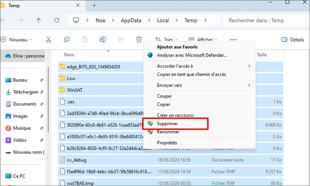
Task: Select Supprimer in the context menu
Action: click(x=167, y=124)
